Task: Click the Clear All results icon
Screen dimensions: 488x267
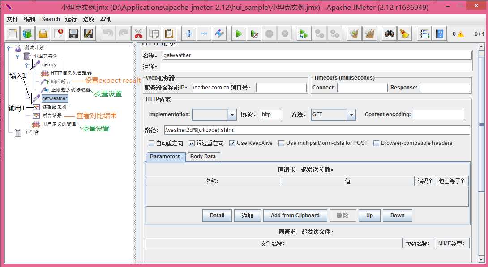Action: tap(369, 33)
